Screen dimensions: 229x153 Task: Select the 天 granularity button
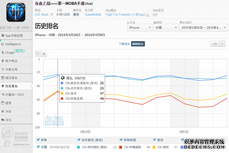pyautogui.click(x=222, y=44)
